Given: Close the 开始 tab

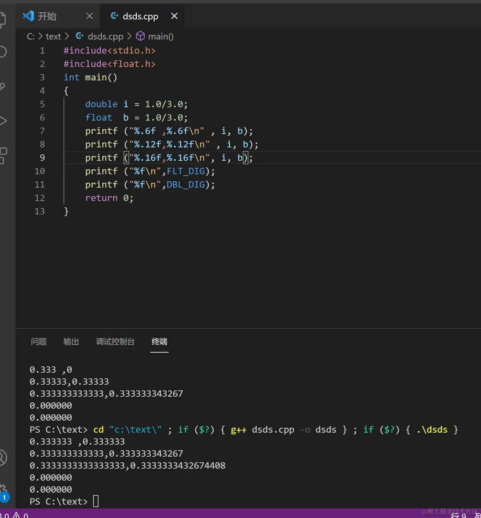Looking at the screenshot, I should pyautogui.click(x=90, y=16).
